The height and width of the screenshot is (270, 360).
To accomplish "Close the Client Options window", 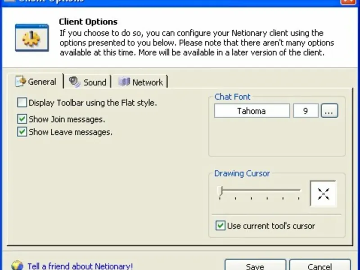I will [x=349, y=1].
